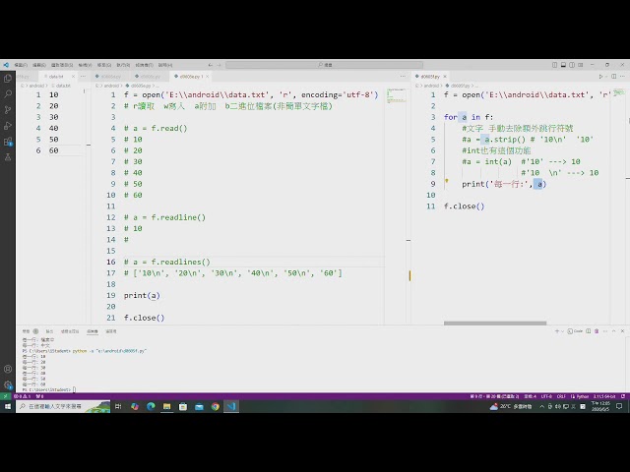Open the first menu in the menu bar
The width and height of the screenshot is (630, 472).
pos(21,65)
